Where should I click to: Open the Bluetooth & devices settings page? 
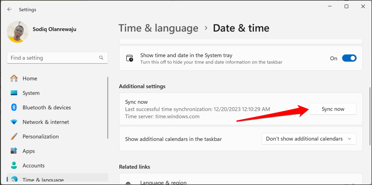click(46, 108)
